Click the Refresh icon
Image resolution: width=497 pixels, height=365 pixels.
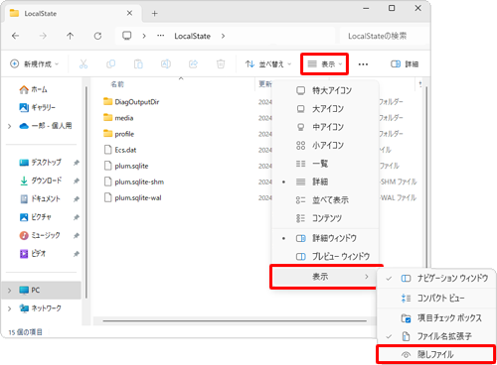(x=97, y=36)
